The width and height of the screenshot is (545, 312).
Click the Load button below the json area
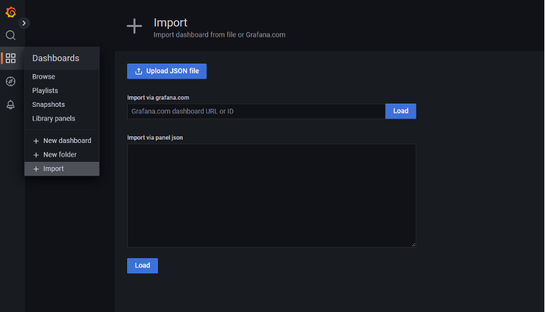coord(143,265)
